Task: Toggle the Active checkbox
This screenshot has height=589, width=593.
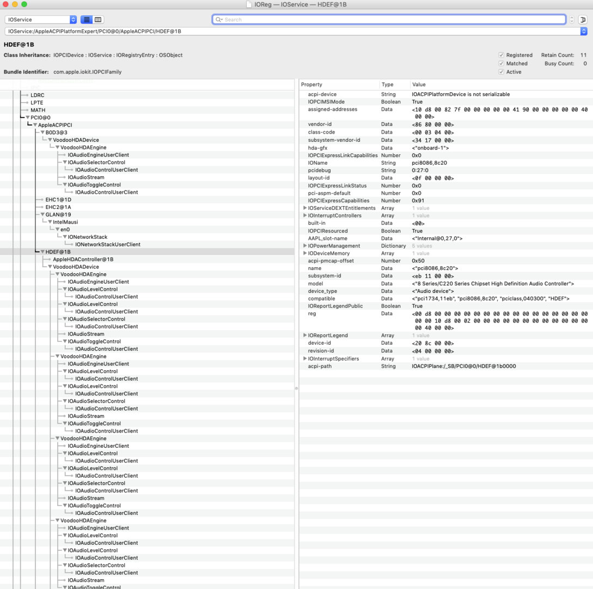Action: coord(501,72)
